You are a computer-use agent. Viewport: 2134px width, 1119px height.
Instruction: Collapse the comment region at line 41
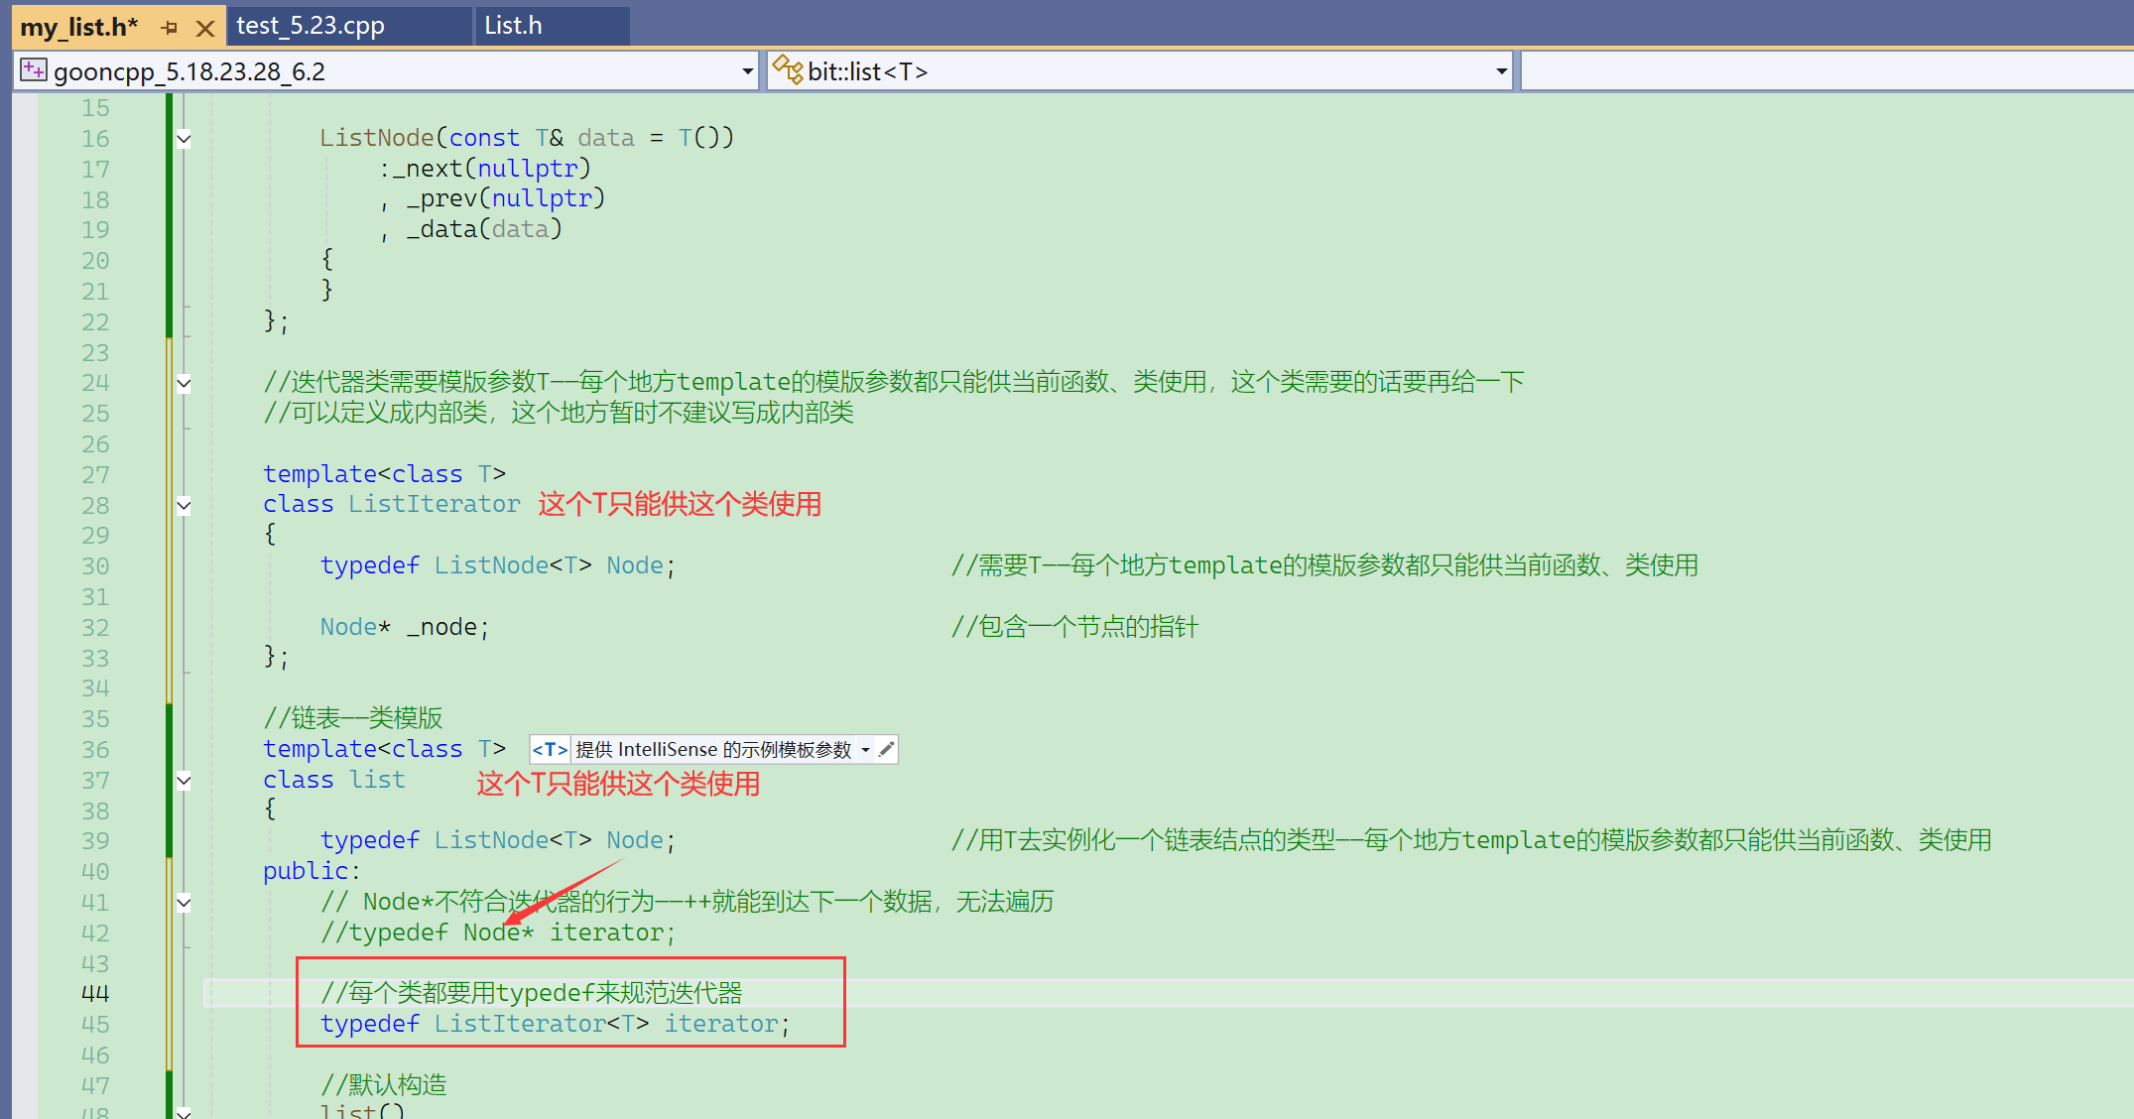tap(184, 903)
